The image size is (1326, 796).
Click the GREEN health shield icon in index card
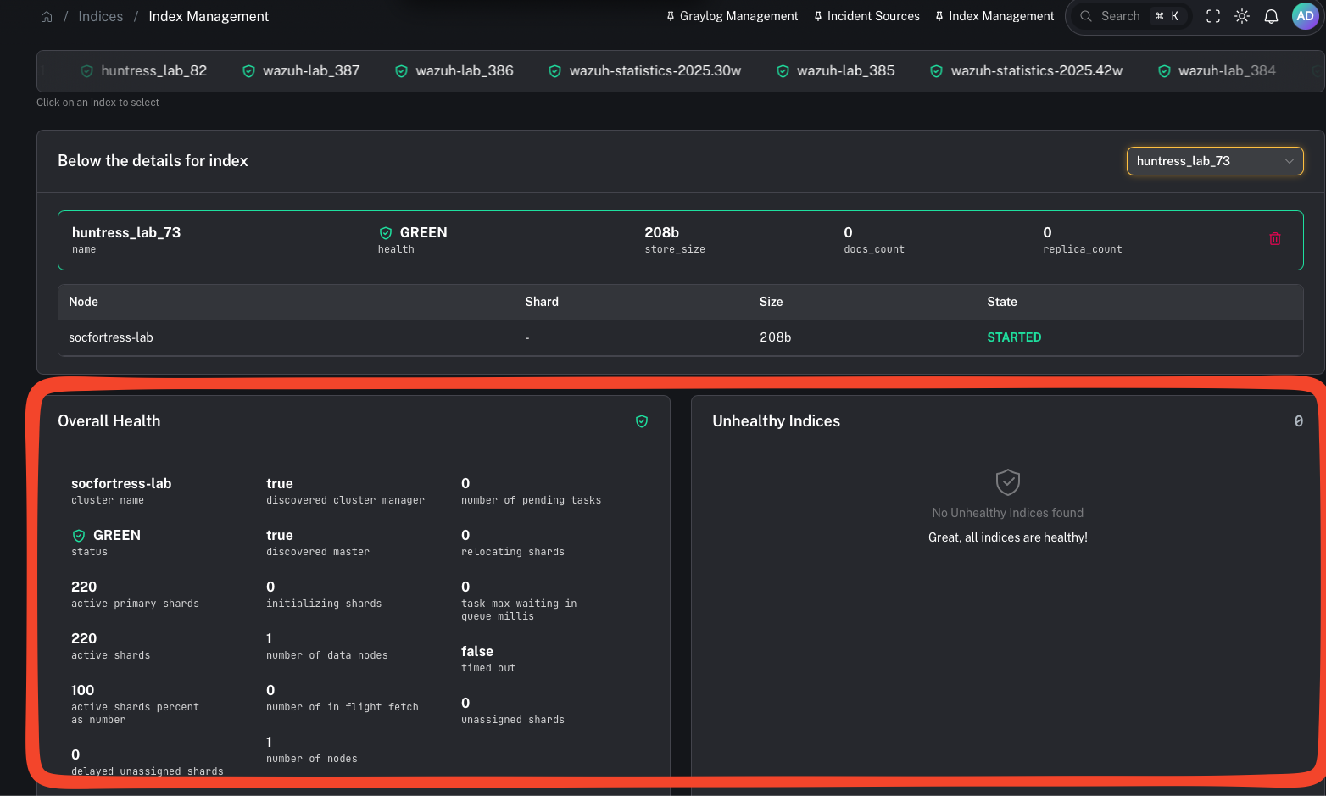(x=386, y=233)
